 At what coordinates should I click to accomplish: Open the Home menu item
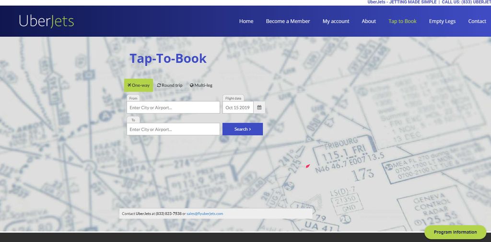pyautogui.click(x=246, y=21)
